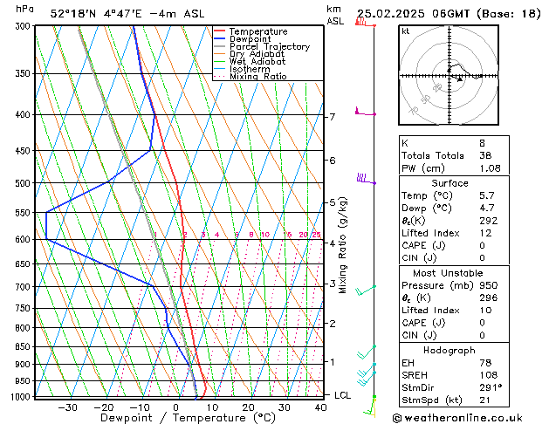Viewport: 549px width, 424px height.
Task: Click the surface Temp (°C) value 5.7
Action: (487, 195)
